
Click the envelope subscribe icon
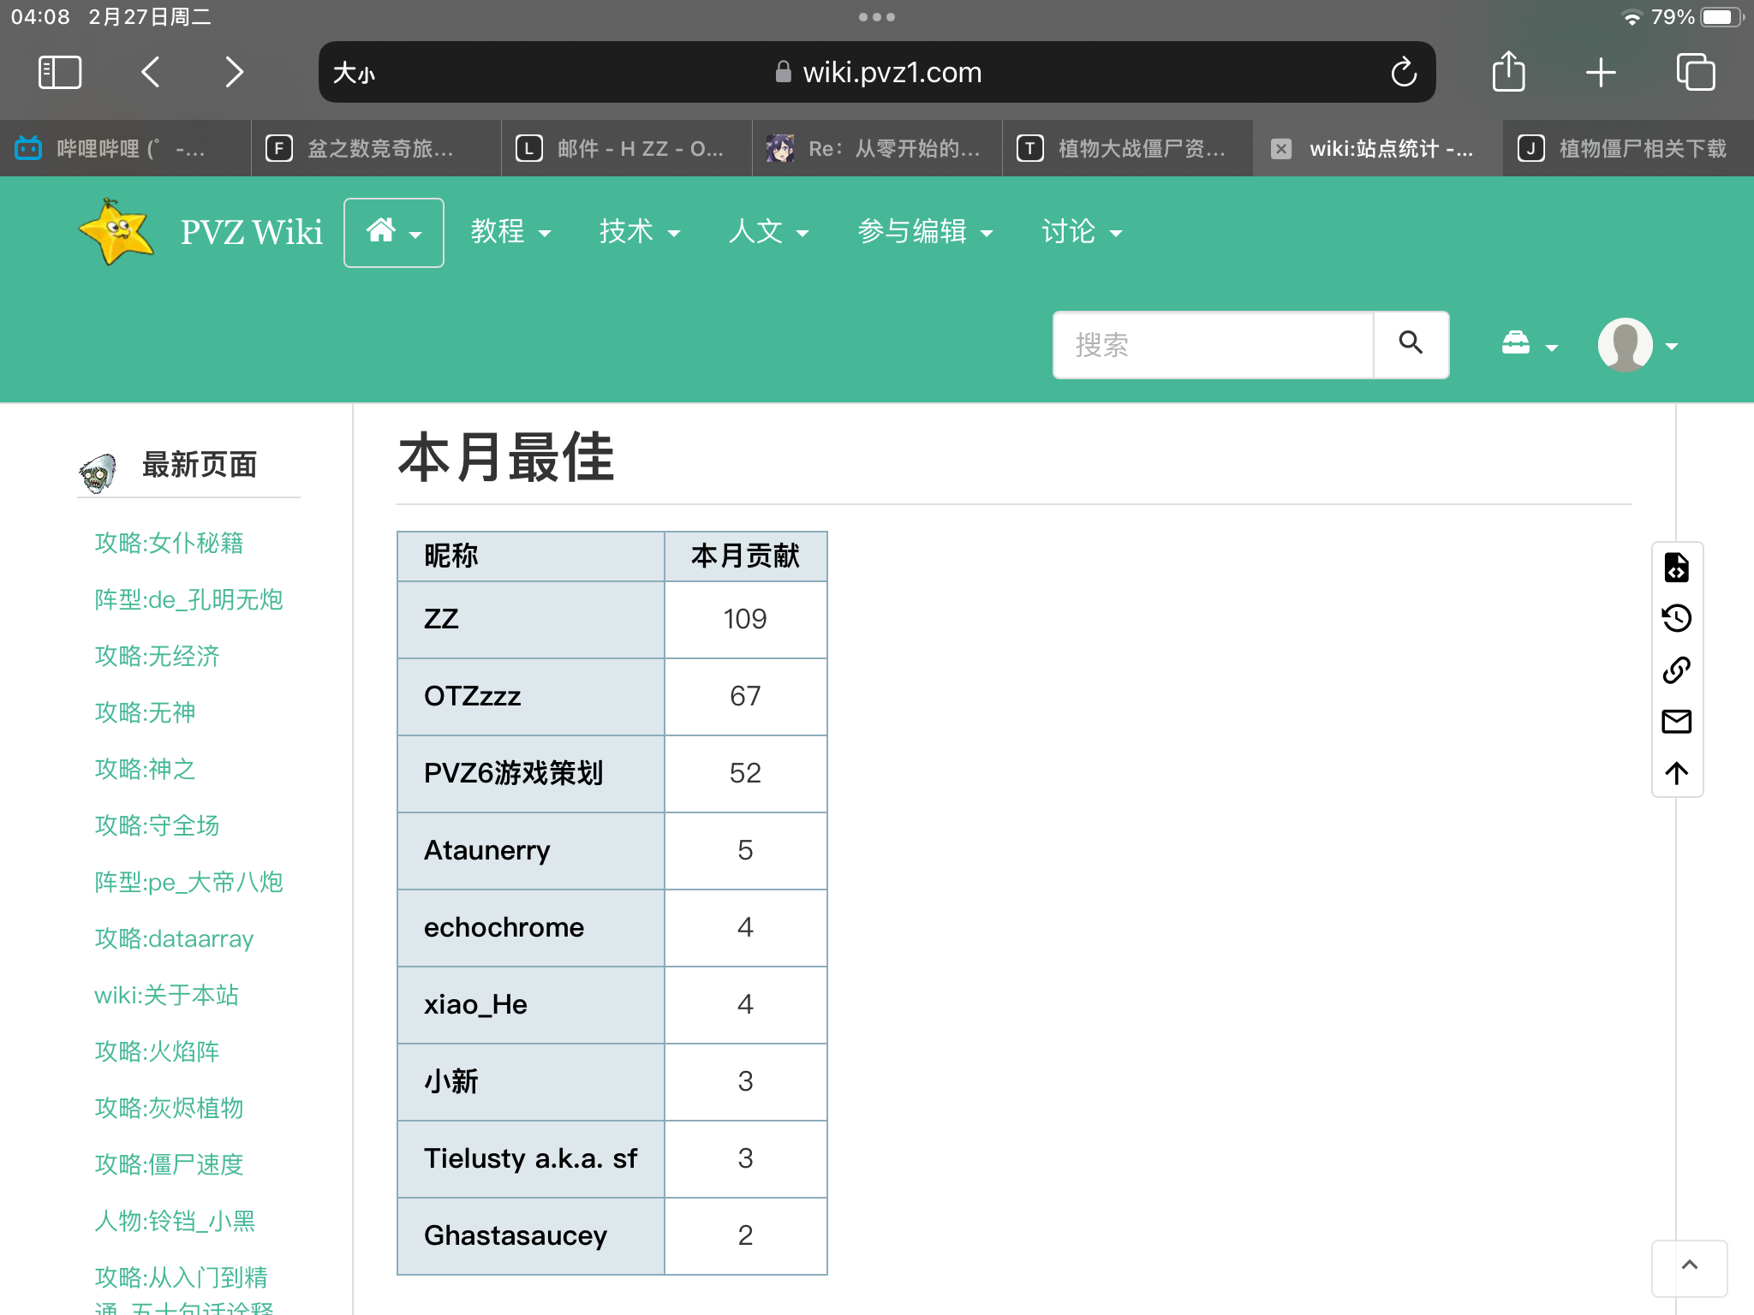(1676, 722)
